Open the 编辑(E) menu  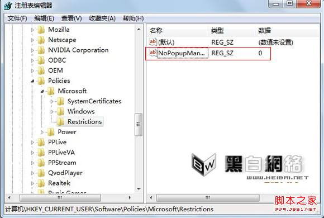point(44,18)
